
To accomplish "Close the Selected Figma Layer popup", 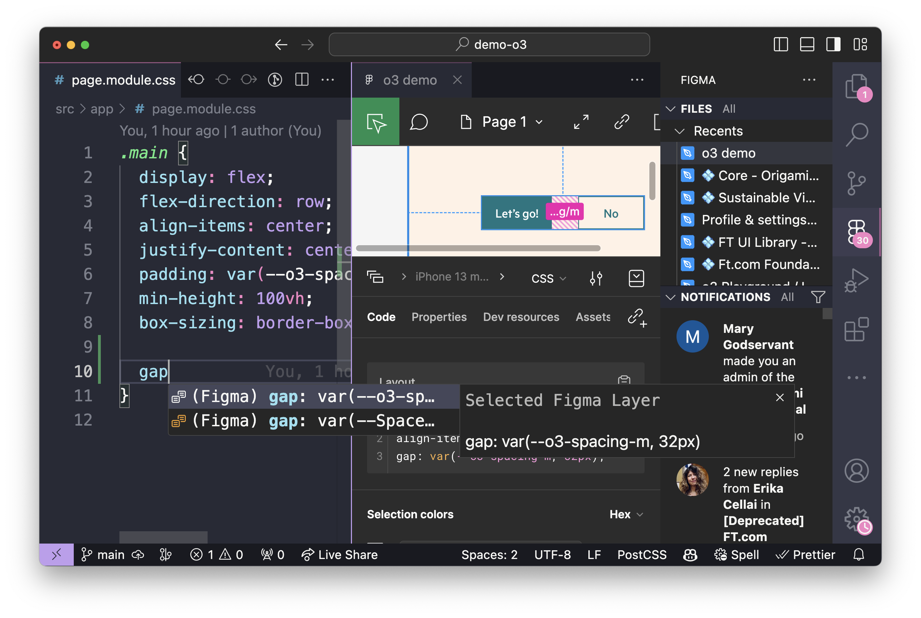I will coord(779,397).
